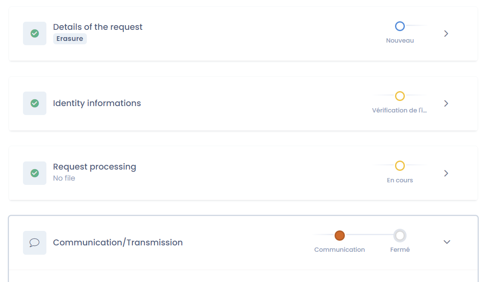Image resolution: width=487 pixels, height=282 pixels.
Task: Click the green check icon next to Request processing
Action: coord(34,173)
